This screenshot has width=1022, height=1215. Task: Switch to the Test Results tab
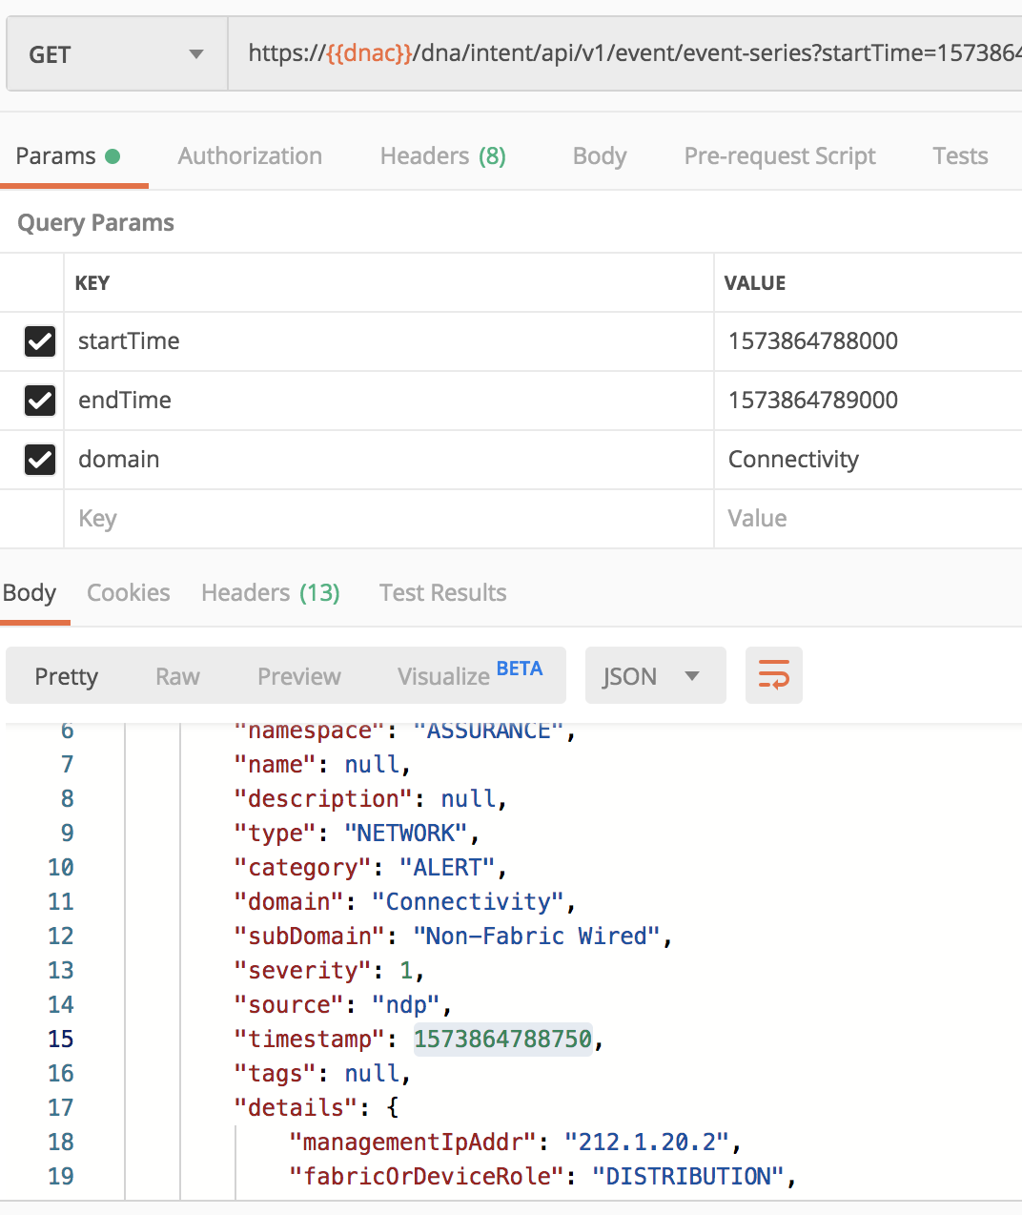click(442, 592)
